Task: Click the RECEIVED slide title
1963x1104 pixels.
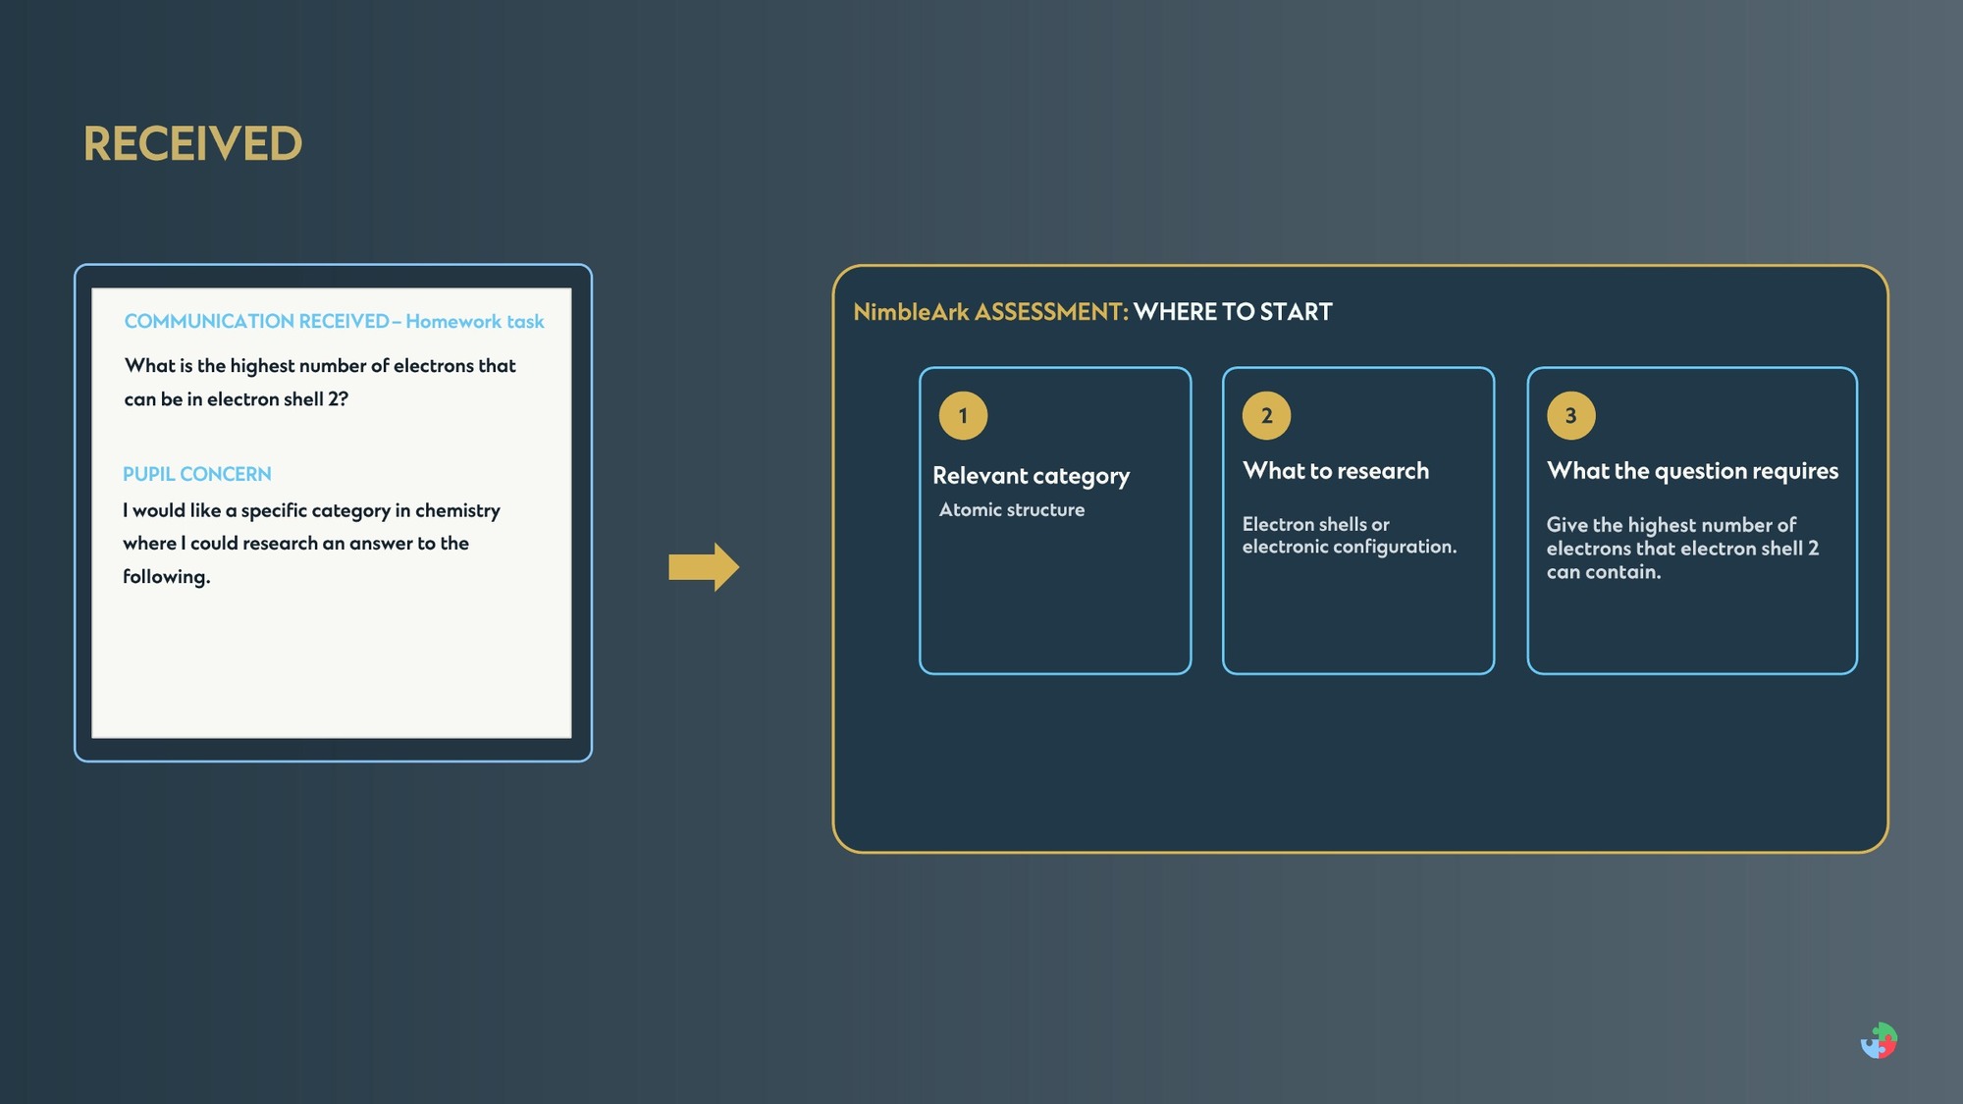Action: (192, 144)
